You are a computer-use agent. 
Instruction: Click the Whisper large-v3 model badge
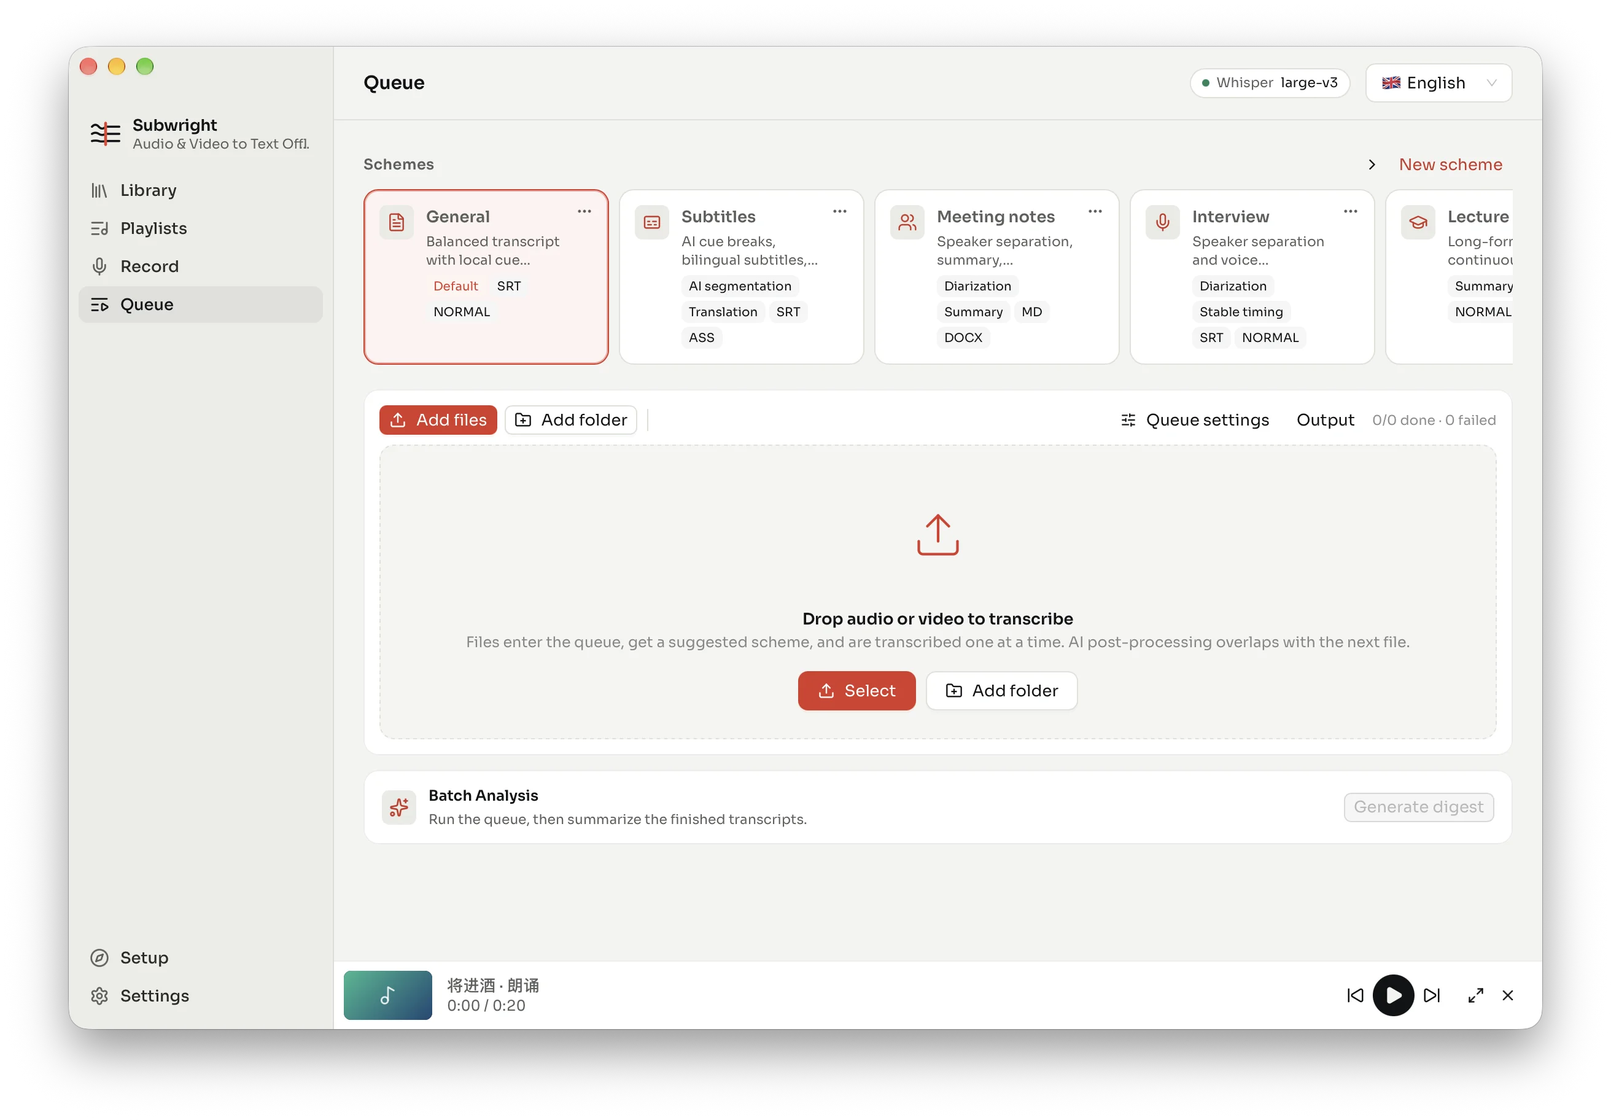coord(1269,83)
